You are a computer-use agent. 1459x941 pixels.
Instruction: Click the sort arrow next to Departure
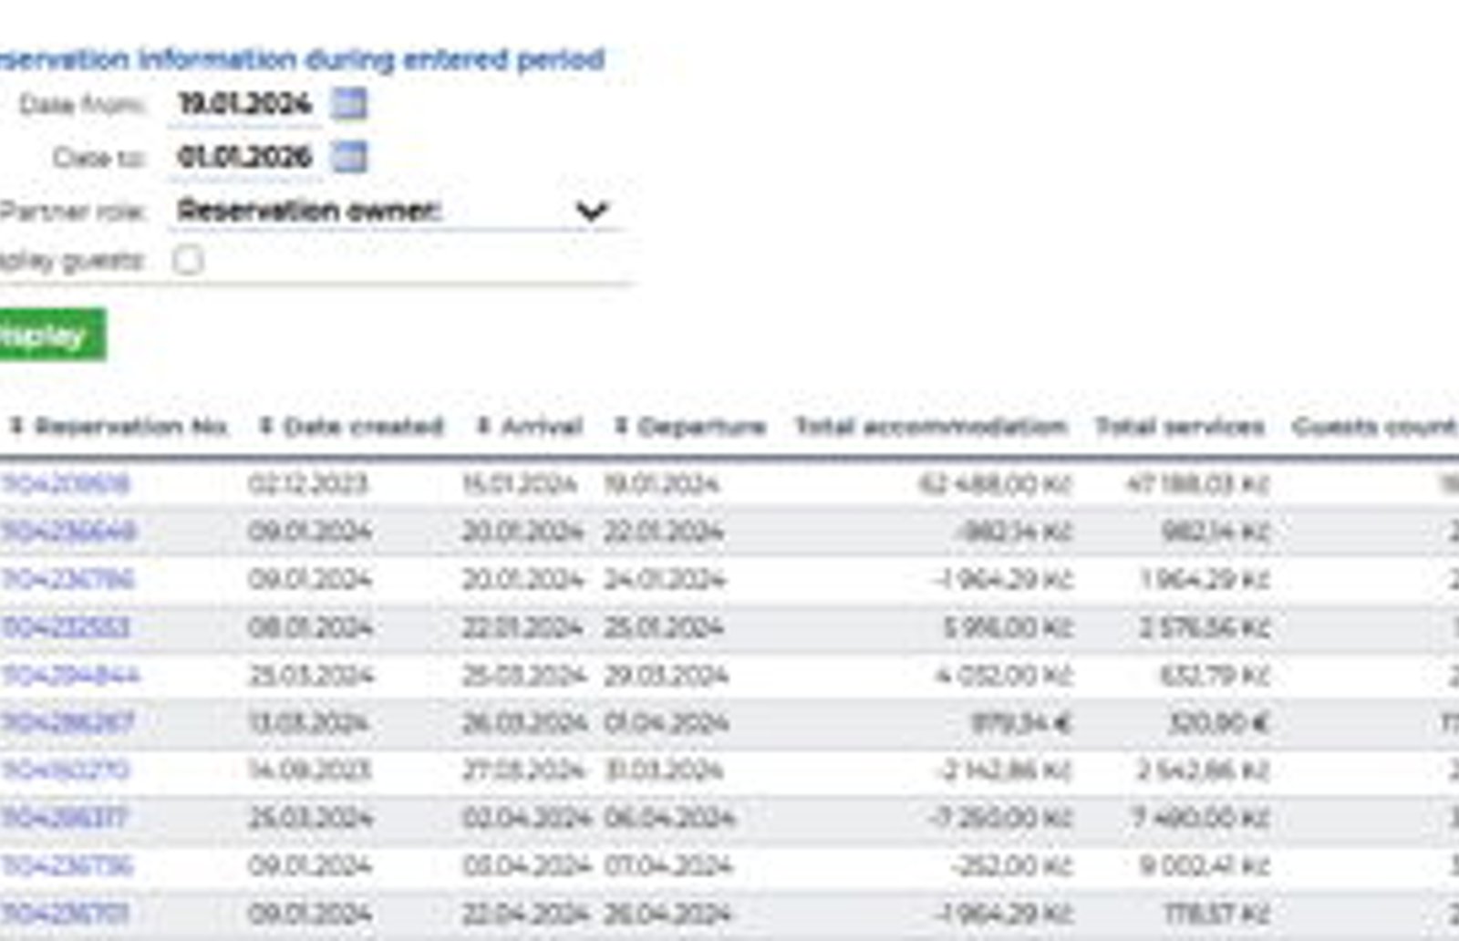621,426
